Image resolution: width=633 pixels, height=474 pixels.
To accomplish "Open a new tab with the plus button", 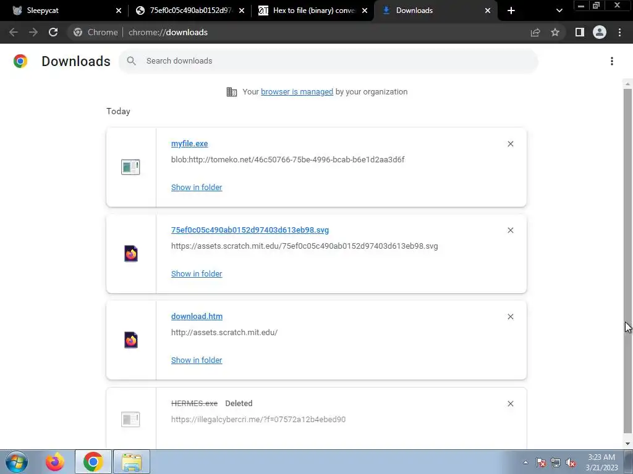I will (511, 10).
